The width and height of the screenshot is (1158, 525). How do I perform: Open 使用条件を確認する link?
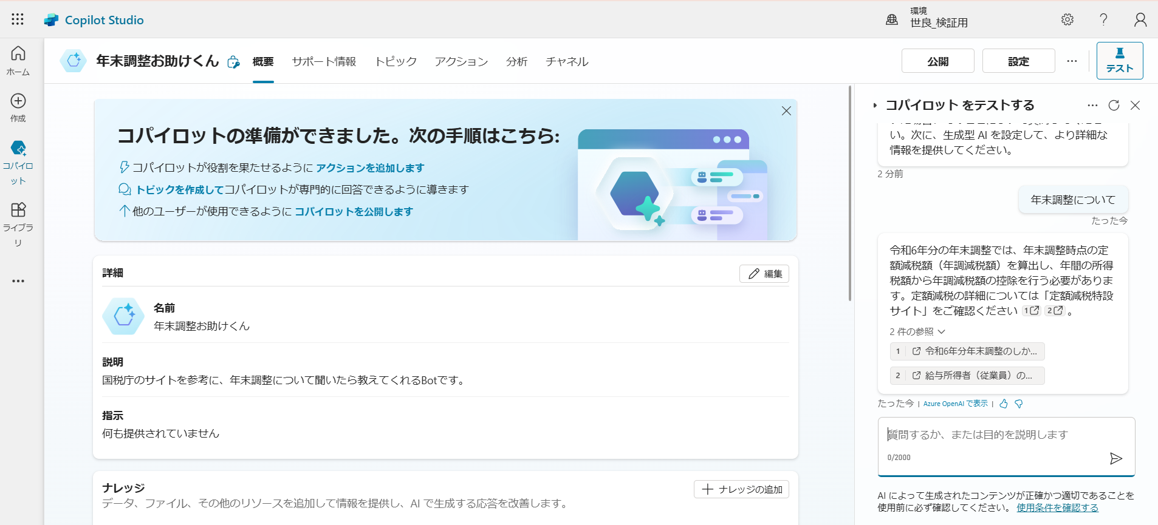(1058, 508)
